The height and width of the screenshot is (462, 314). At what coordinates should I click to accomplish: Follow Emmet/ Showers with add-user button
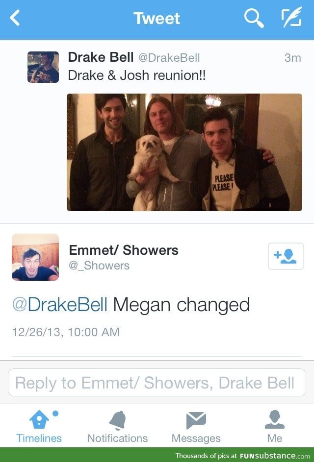286,256
